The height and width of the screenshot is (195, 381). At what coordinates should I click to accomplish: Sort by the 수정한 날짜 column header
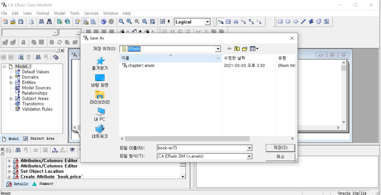249,58
